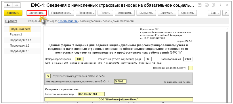
Task: Click the scroll up arrow of the form
Action: [x=227, y=29]
